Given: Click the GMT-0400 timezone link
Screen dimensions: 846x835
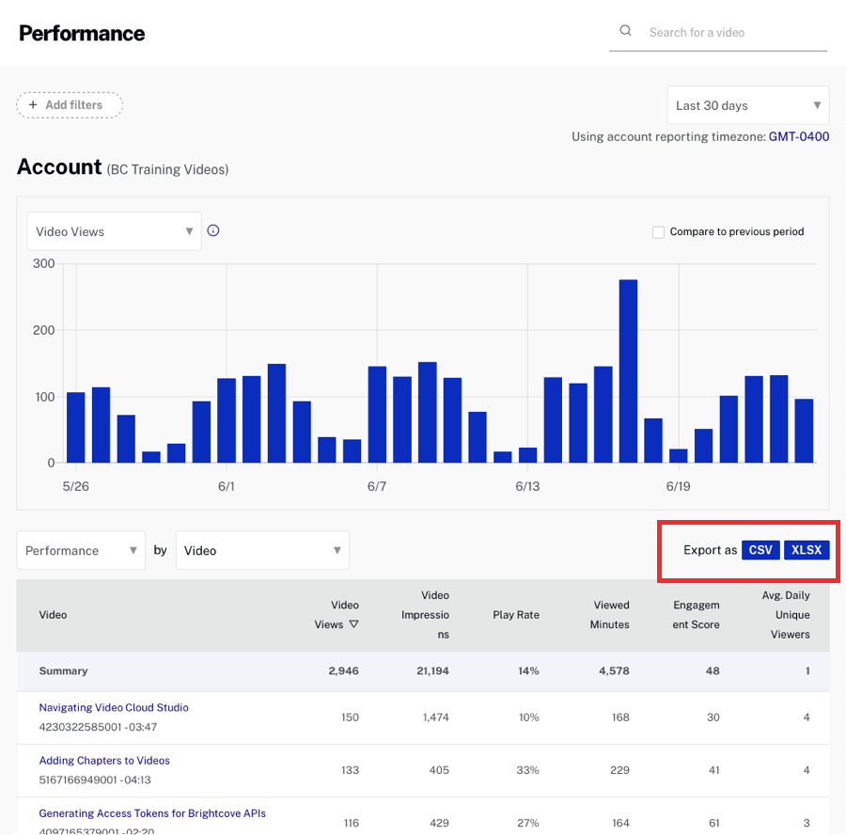Looking at the screenshot, I should 797,136.
